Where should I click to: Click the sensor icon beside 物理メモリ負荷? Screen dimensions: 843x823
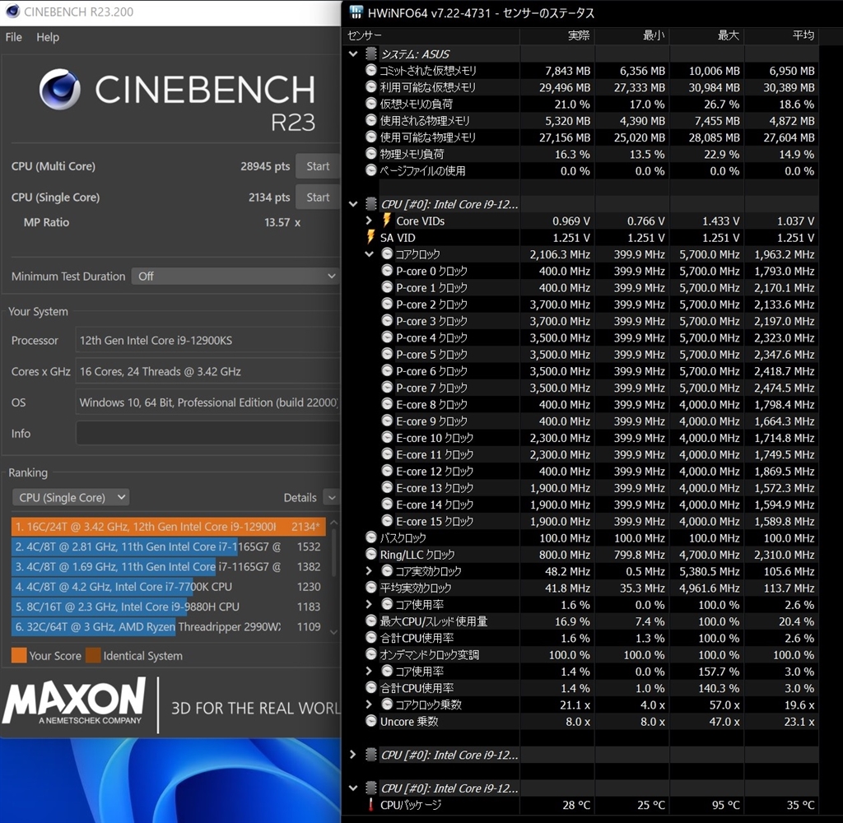click(x=371, y=154)
